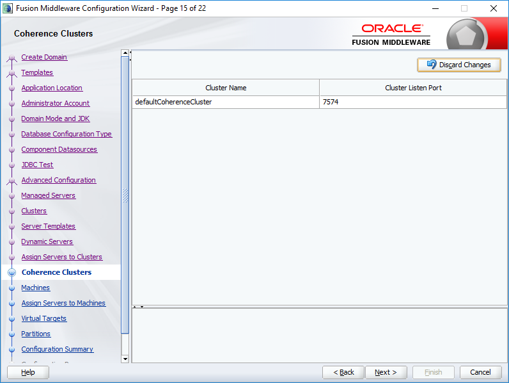Click the Create Domain step node icon
The height and width of the screenshot is (383, 509).
tap(12, 58)
